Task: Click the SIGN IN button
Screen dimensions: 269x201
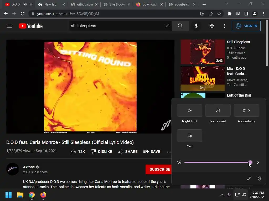Action: (246, 26)
